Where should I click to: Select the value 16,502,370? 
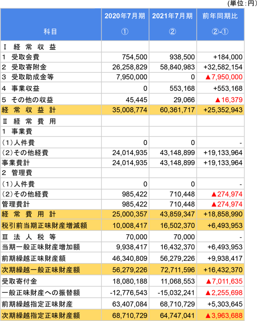(178, 226)
